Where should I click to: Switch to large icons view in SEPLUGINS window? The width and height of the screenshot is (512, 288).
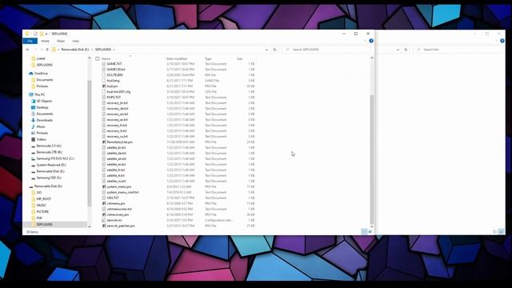coord(370,231)
